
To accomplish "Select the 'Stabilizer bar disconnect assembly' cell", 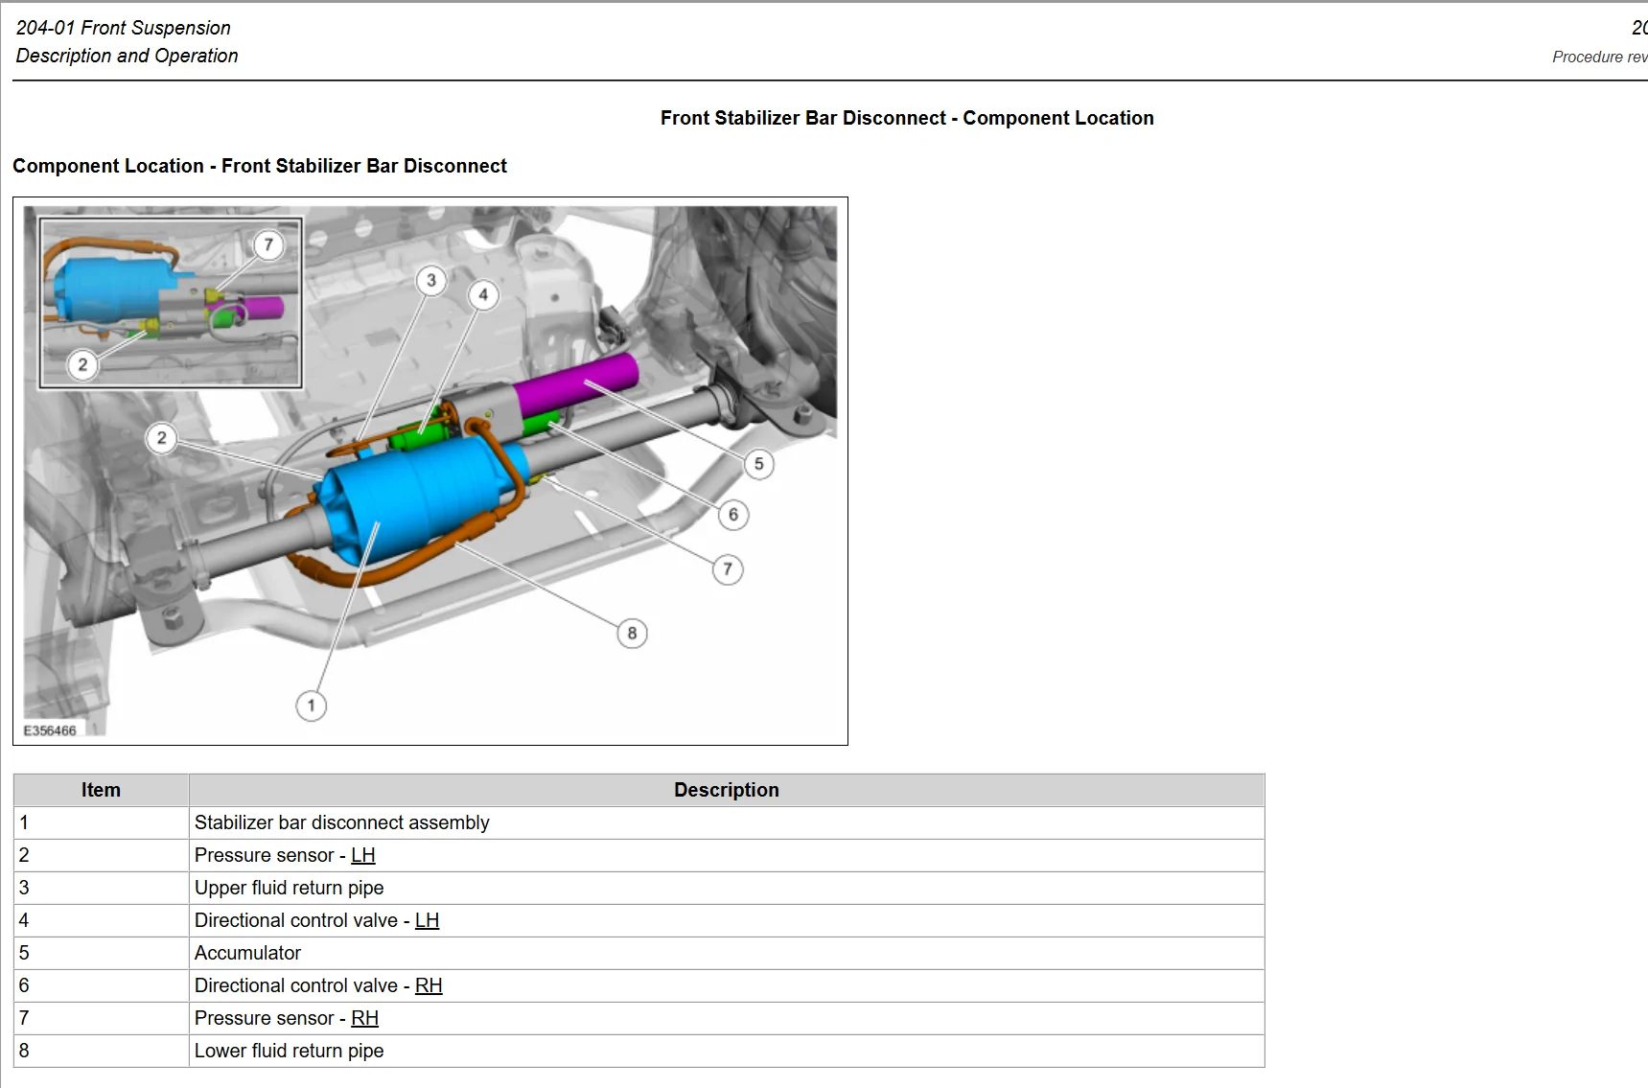I will [x=727, y=822].
